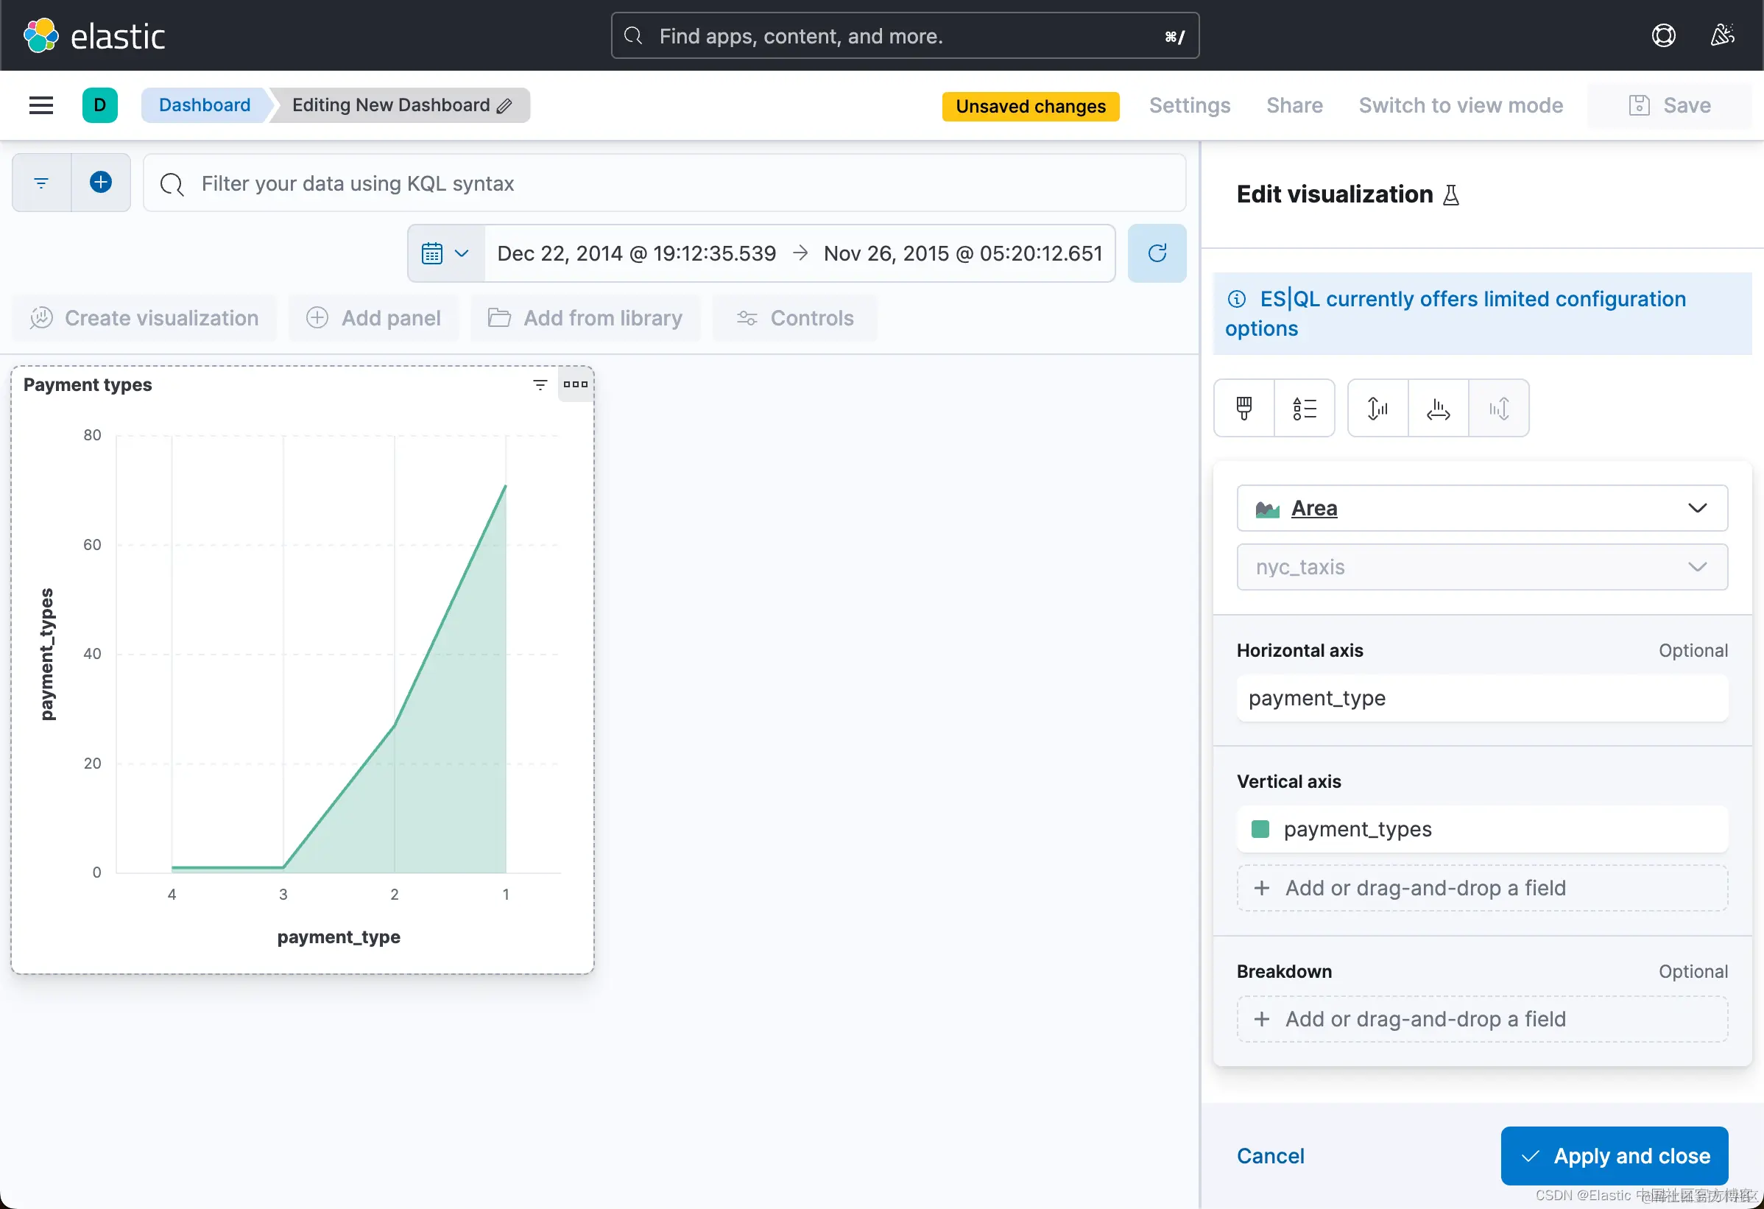Open the newsfeed celebration icon
This screenshot has width=1764, height=1209.
click(x=1721, y=35)
